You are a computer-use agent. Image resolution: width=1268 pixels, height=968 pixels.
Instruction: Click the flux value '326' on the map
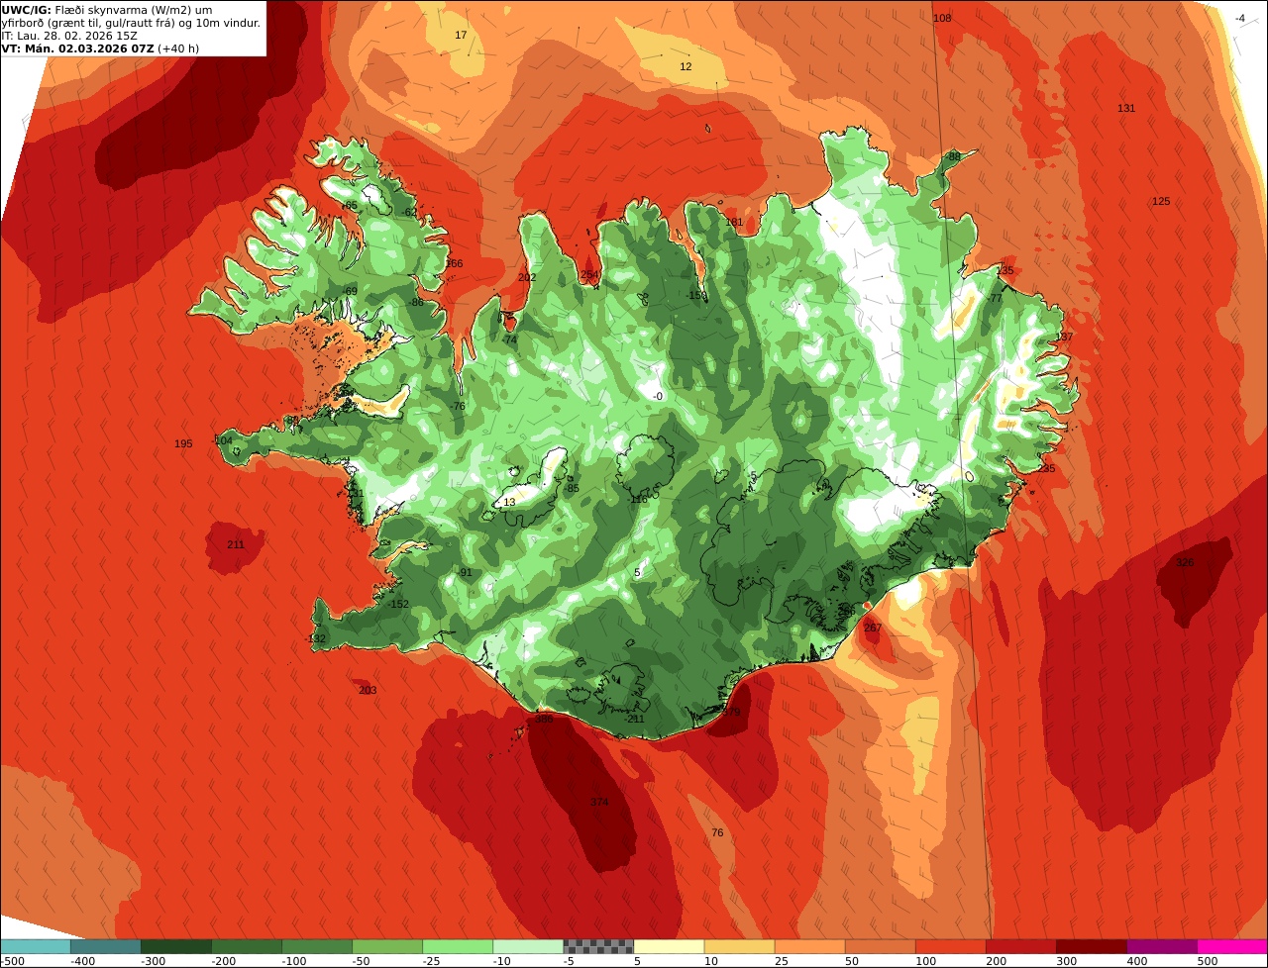pos(1185,562)
